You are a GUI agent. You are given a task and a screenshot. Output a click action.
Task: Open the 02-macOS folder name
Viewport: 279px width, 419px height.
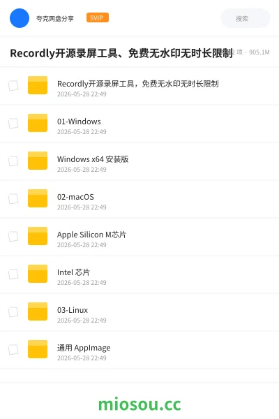(x=75, y=197)
